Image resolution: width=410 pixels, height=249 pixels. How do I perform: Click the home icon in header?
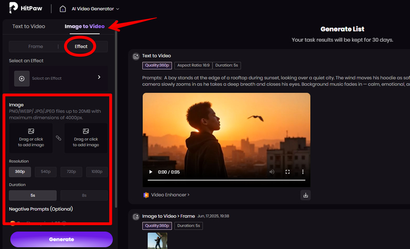coord(64,9)
